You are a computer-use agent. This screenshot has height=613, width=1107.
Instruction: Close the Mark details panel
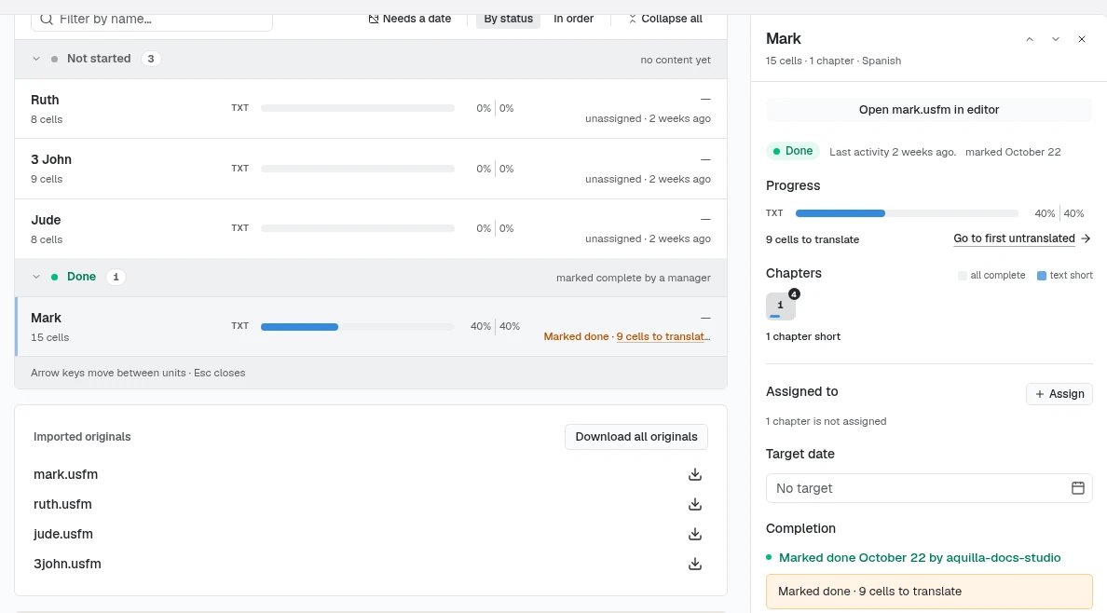click(1082, 39)
